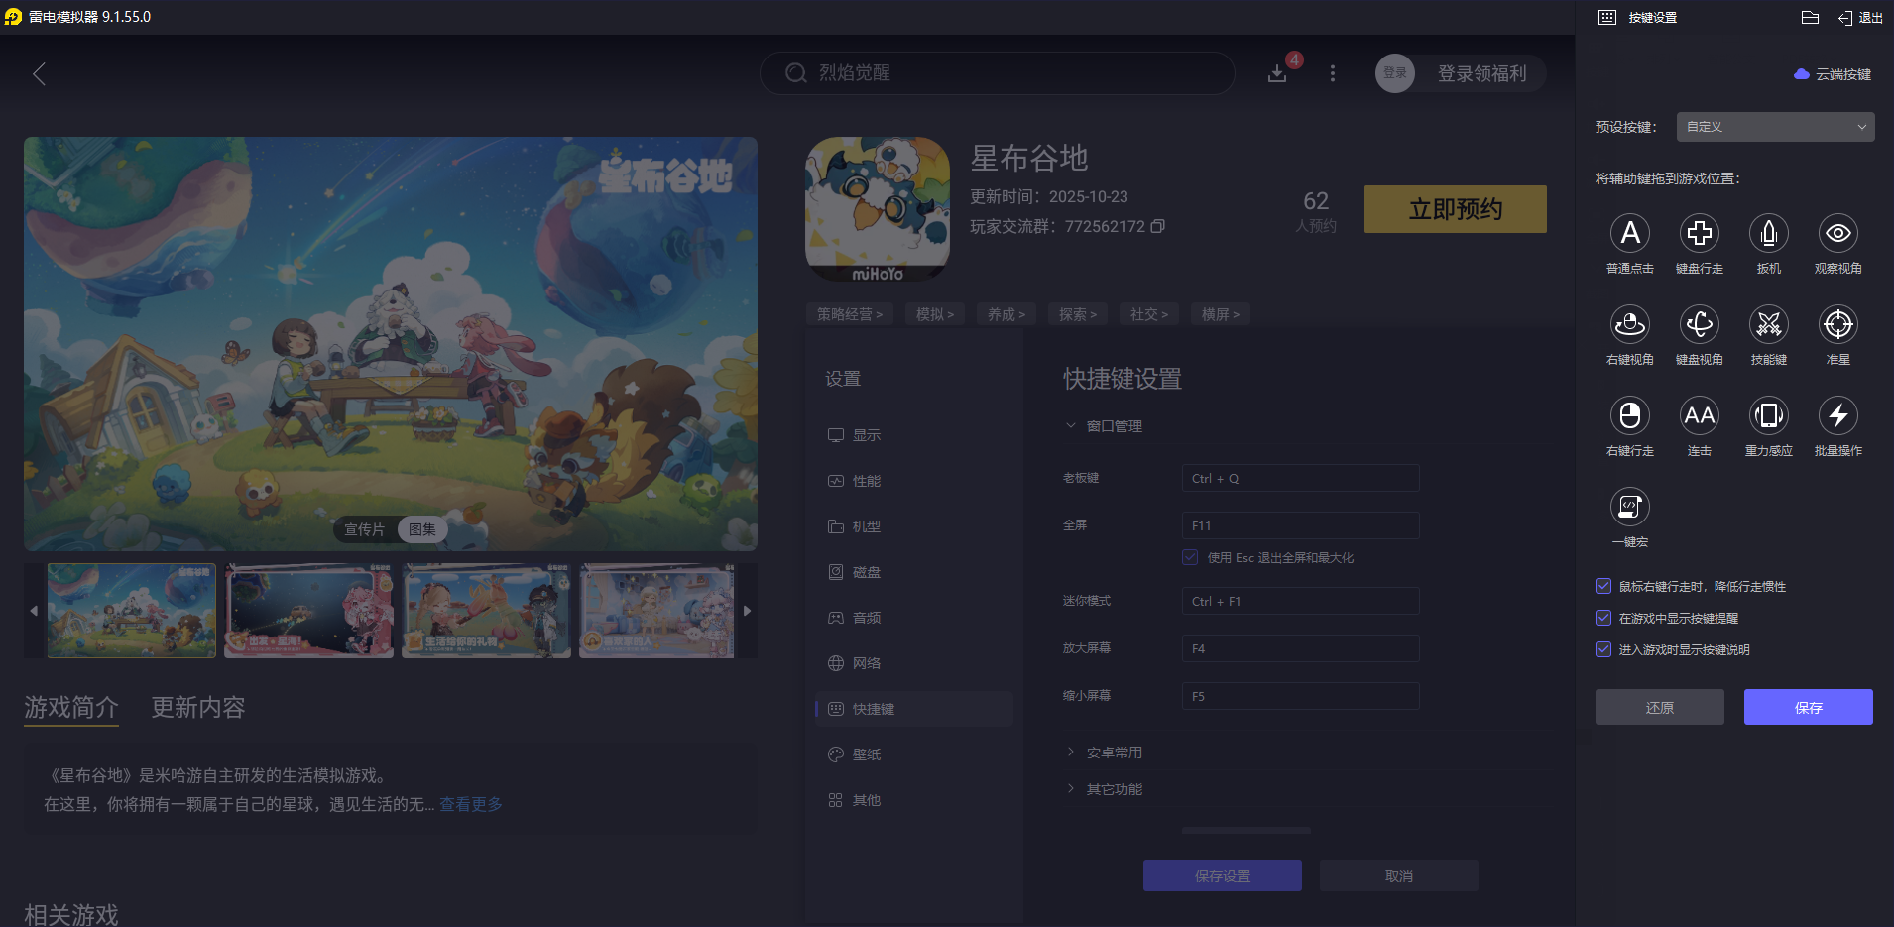The height and width of the screenshot is (927, 1894).
Task: Open 查看更多 to read full game description
Action: click(x=471, y=804)
